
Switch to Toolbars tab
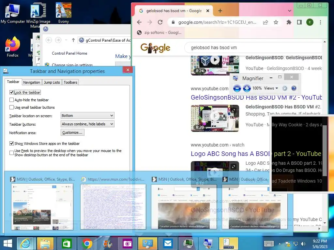[x=70, y=82]
